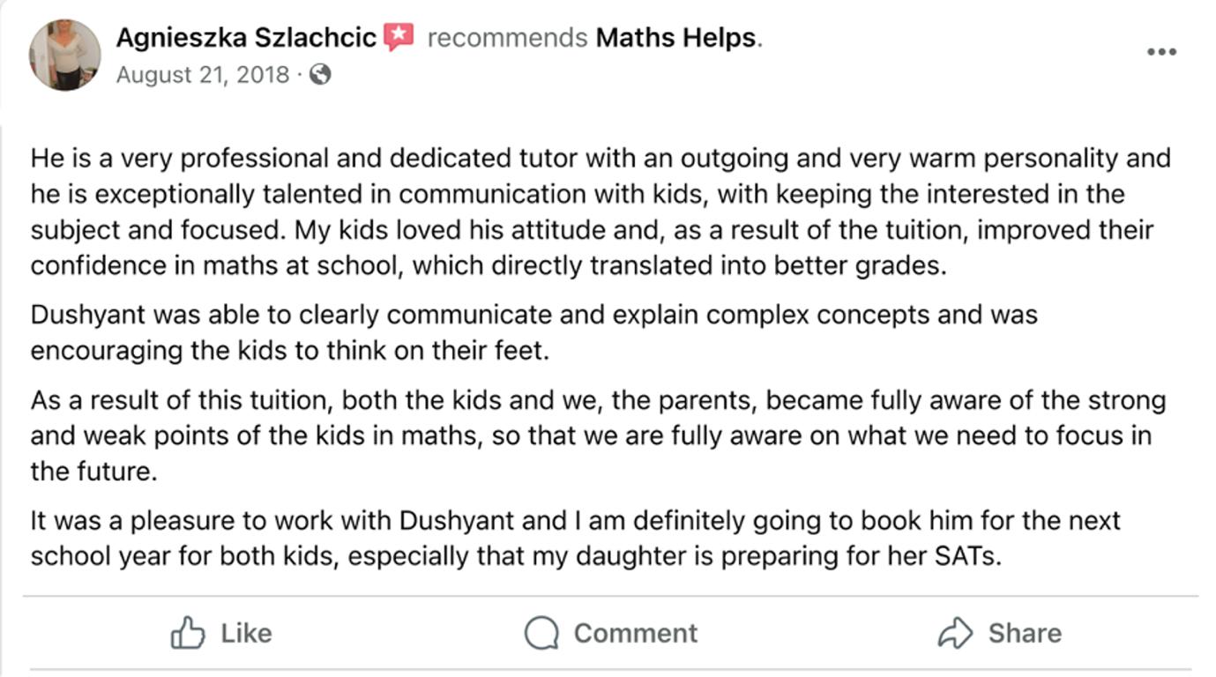1216x677 pixels.
Task: Click the speech bubble Comment icon
Action: [541, 633]
